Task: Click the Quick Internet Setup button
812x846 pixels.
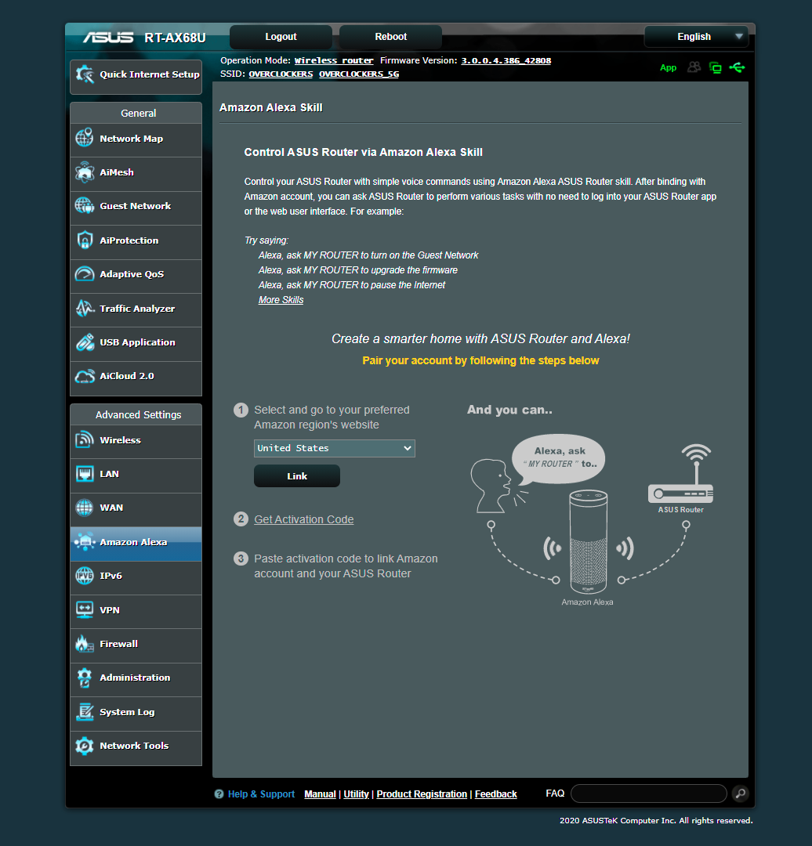Action: point(136,77)
